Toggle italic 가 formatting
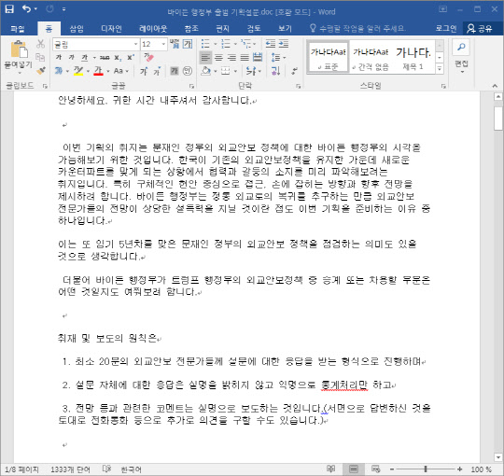 (71, 57)
